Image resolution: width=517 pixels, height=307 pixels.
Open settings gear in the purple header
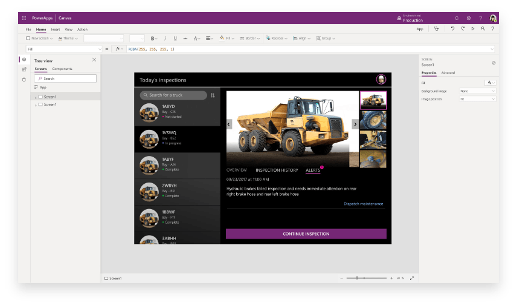coord(469,18)
